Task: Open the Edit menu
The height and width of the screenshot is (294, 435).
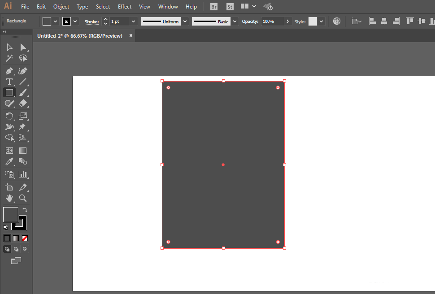Action: tap(41, 7)
